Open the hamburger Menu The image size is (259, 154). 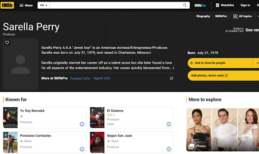pyautogui.click(x=26, y=5)
